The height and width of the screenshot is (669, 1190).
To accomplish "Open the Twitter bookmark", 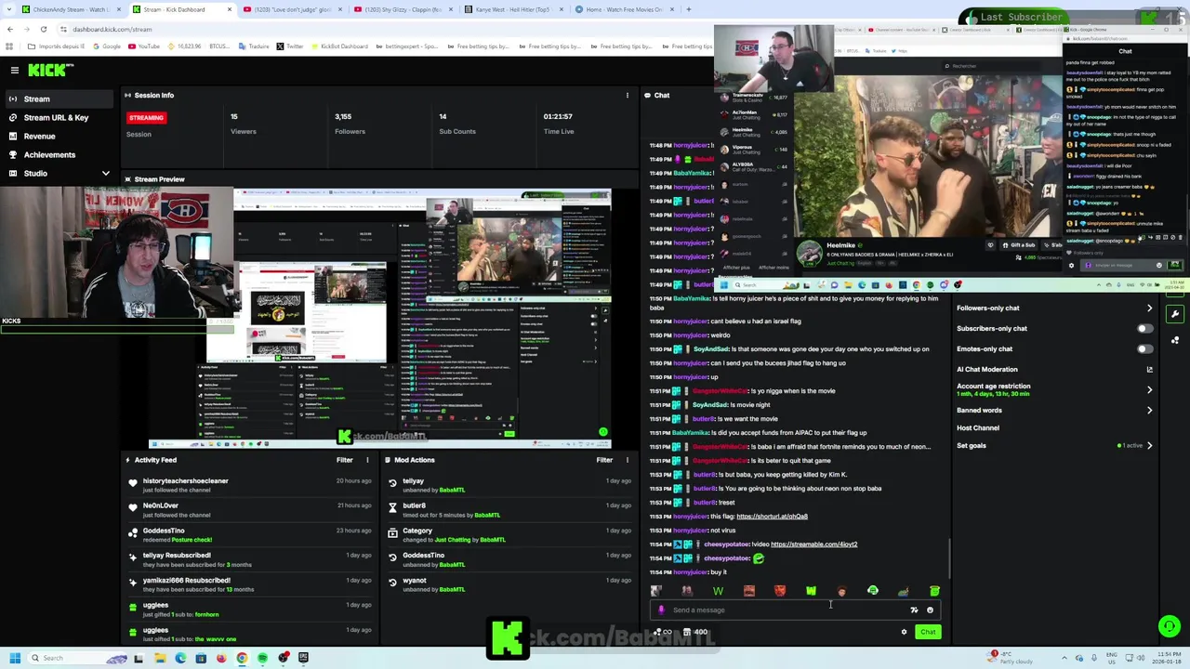I will pos(290,46).
